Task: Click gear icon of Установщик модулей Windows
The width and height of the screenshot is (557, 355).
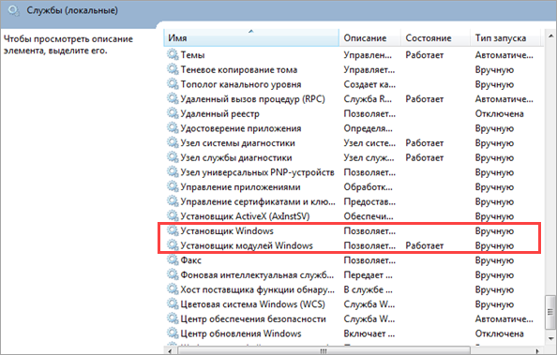Action: tap(173, 245)
